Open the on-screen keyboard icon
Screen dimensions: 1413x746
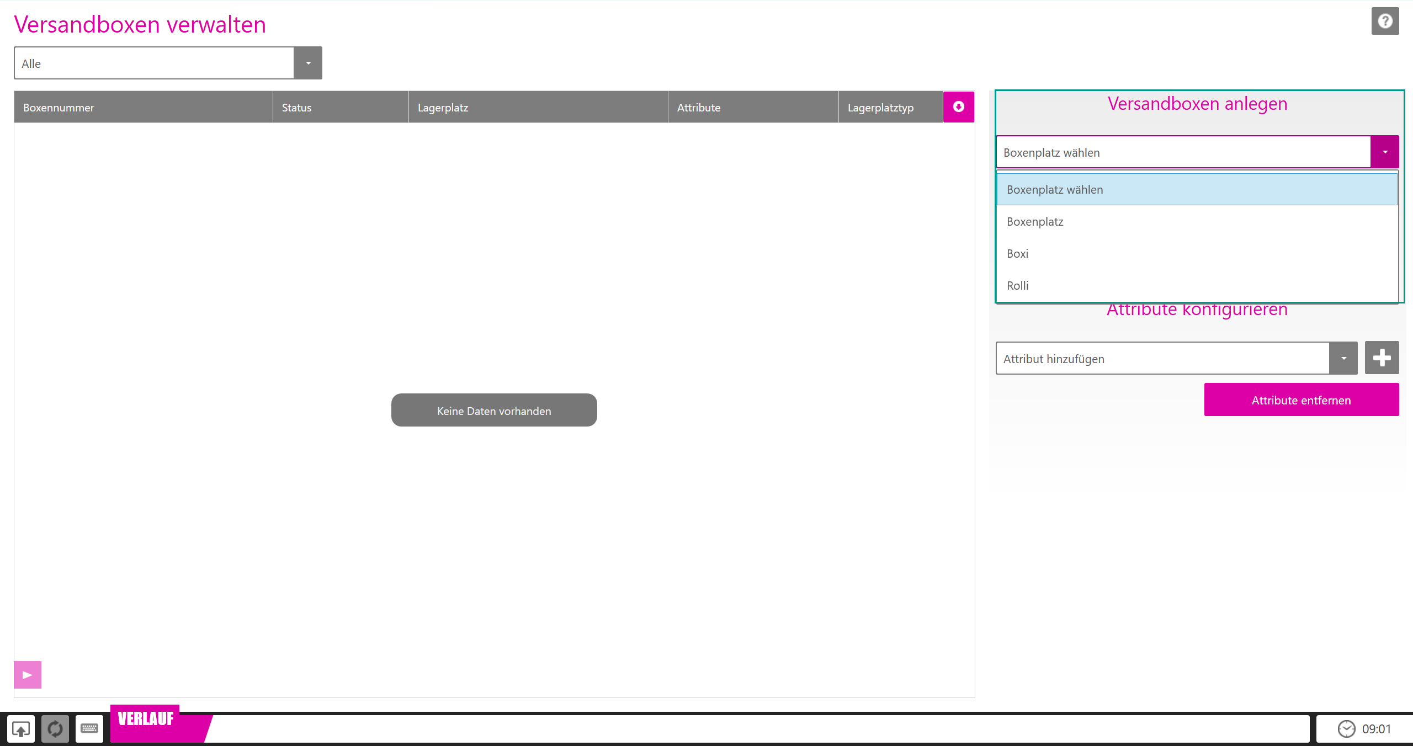(x=89, y=729)
